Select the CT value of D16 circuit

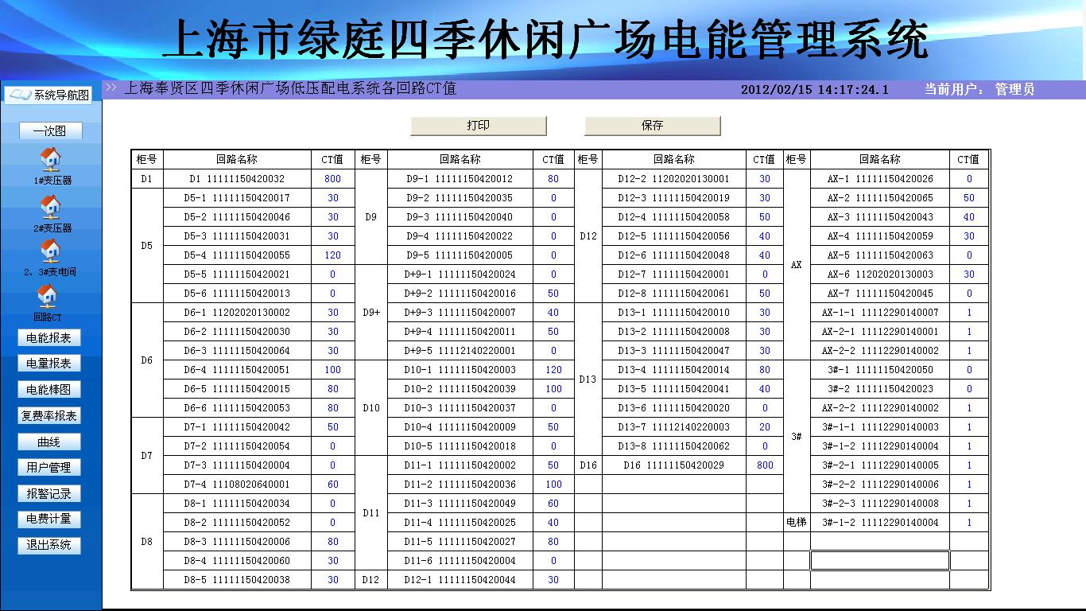click(x=765, y=465)
